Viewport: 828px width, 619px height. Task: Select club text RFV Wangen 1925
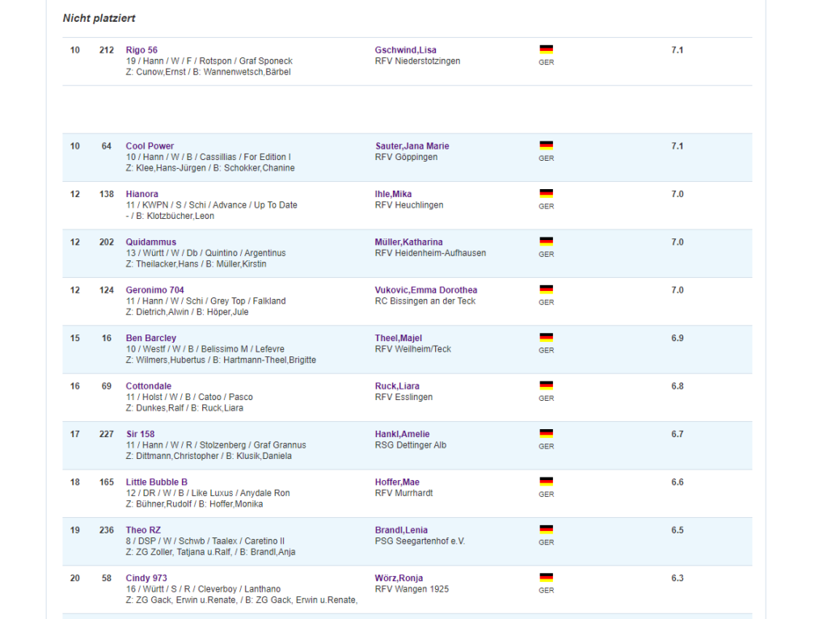(x=412, y=589)
